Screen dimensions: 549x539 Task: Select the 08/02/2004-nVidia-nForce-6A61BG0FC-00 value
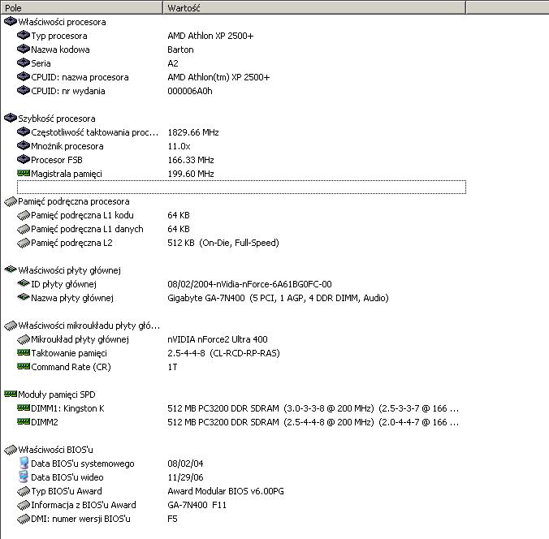(x=249, y=284)
